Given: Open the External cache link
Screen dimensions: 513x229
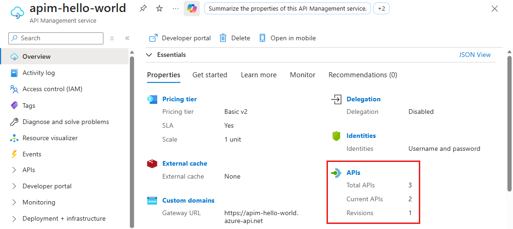Looking at the screenshot, I should [185, 163].
